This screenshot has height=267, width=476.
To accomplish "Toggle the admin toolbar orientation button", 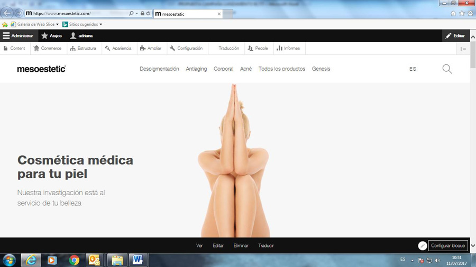I will (x=463, y=49).
